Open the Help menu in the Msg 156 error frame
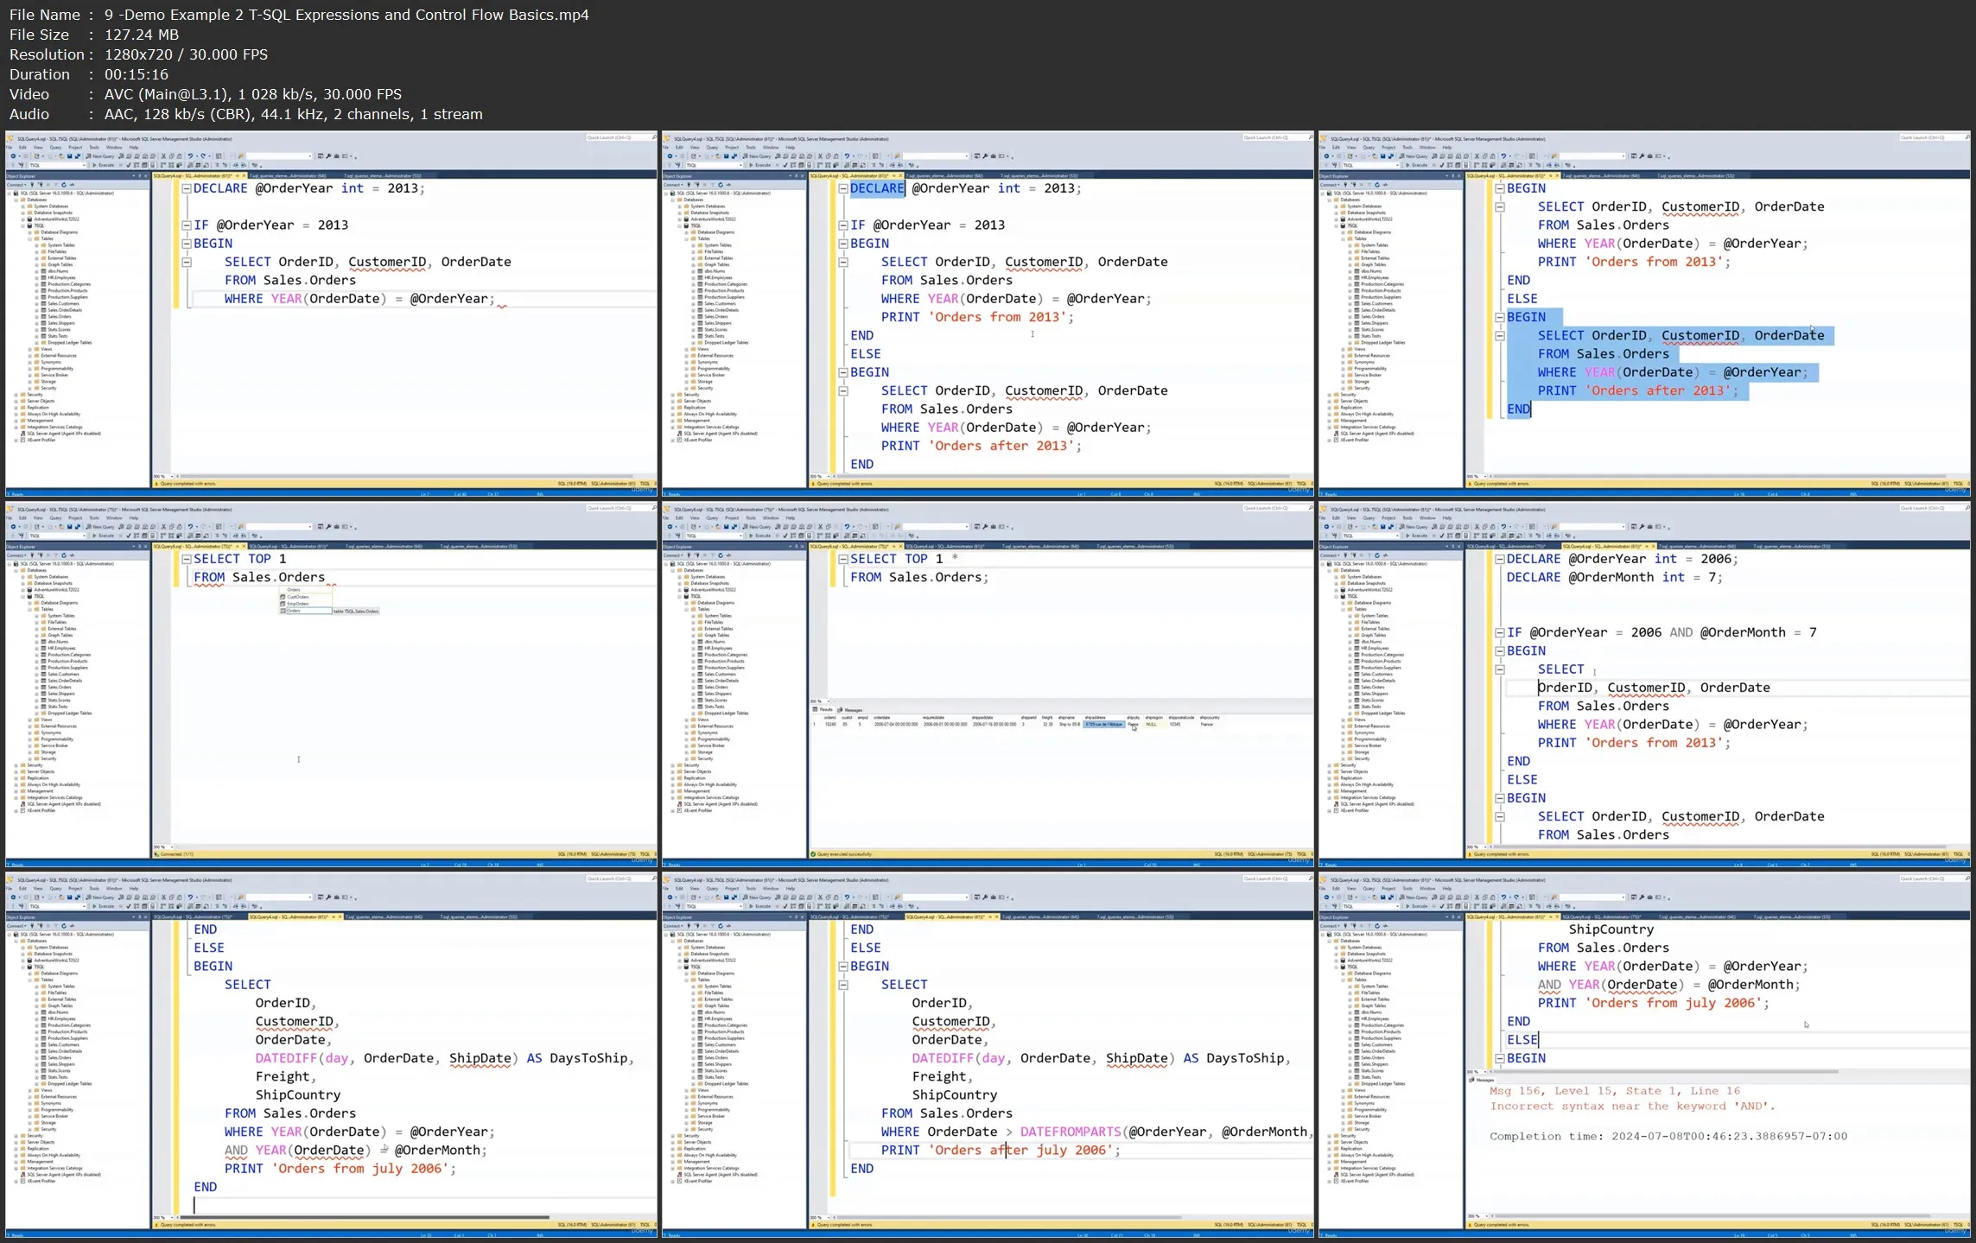Image resolution: width=1976 pixels, height=1243 pixels. click(1447, 889)
